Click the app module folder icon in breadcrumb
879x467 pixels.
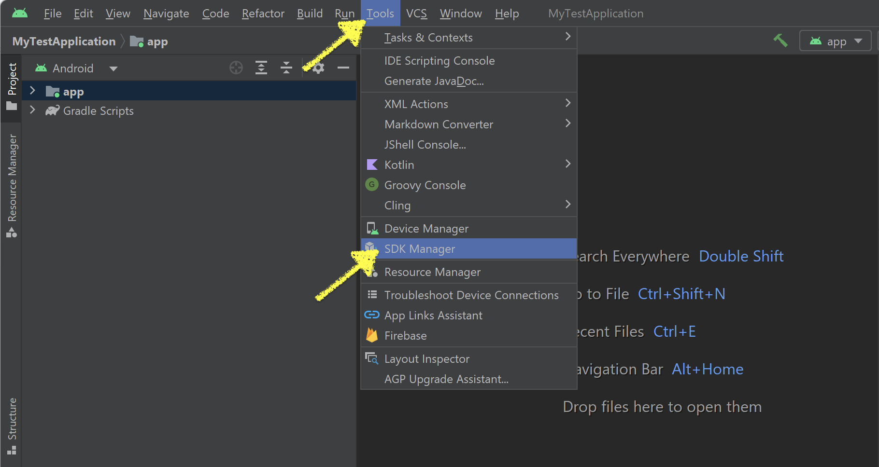(x=137, y=41)
